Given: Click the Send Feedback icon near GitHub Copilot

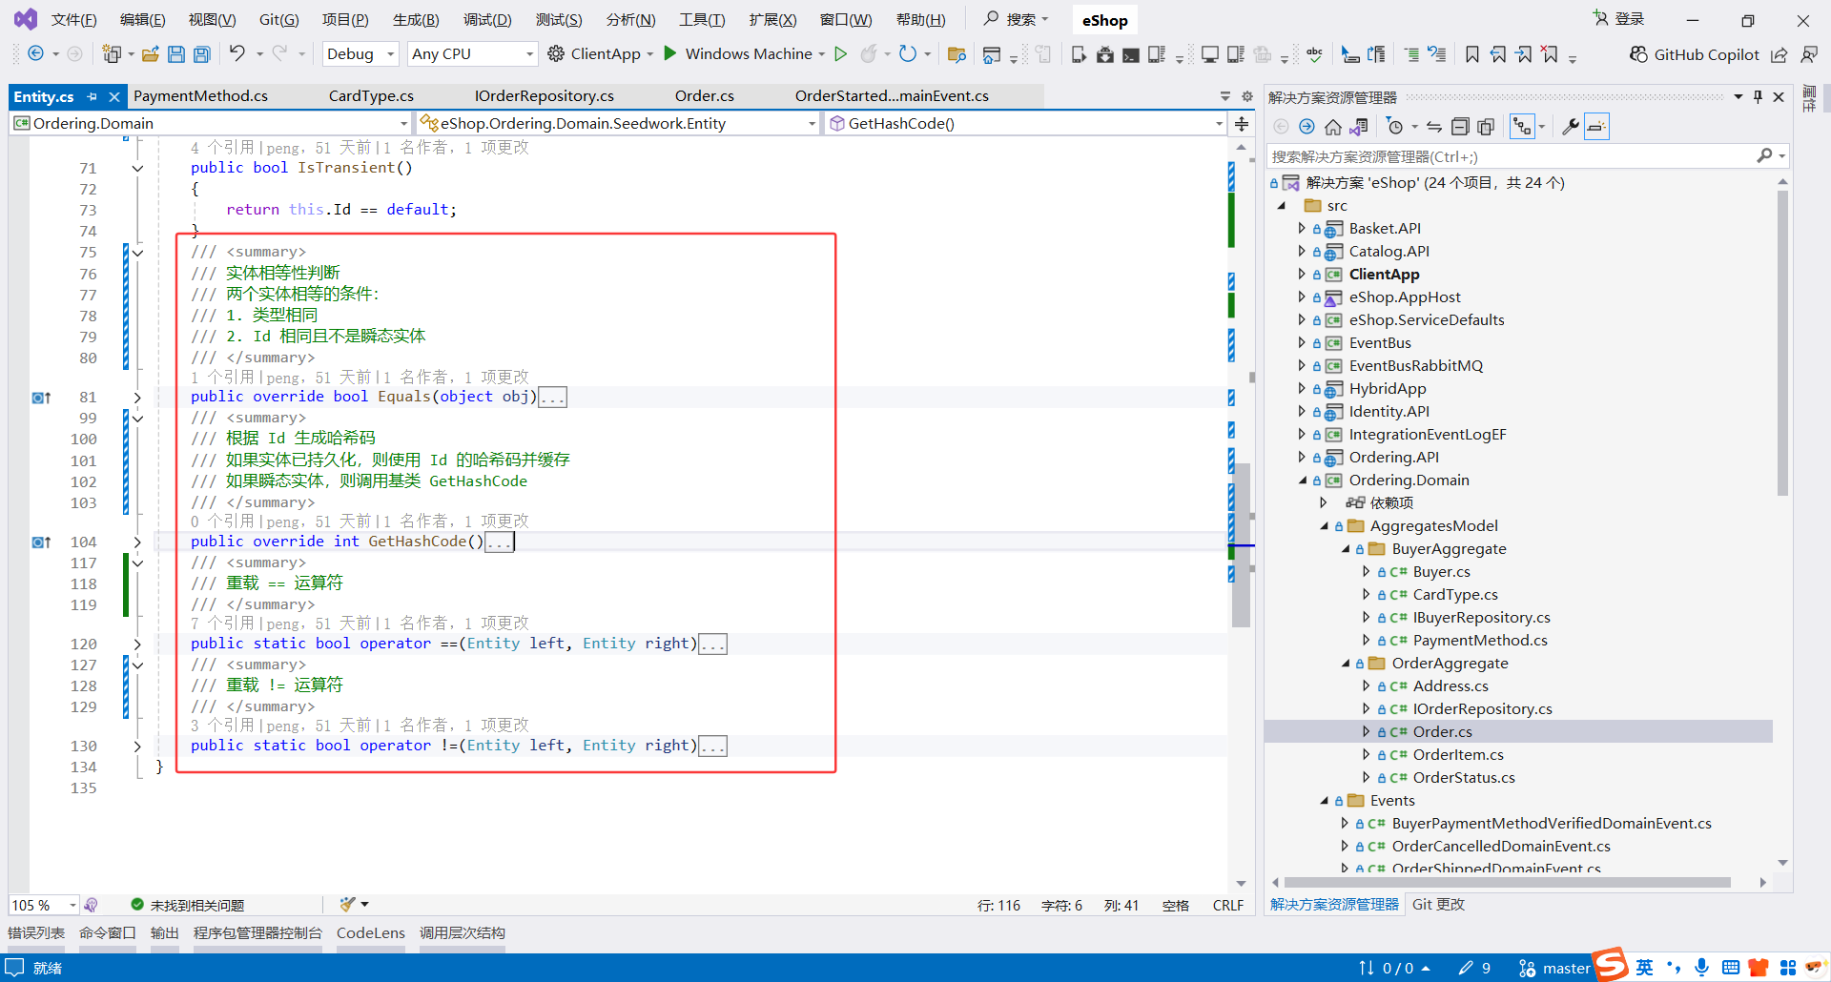Looking at the screenshot, I should [x=1809, y=54].
